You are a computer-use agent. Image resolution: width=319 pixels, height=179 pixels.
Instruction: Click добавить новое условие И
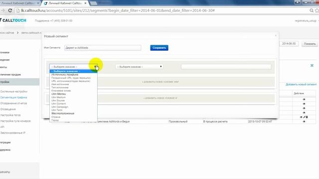[x=160, y=98]
